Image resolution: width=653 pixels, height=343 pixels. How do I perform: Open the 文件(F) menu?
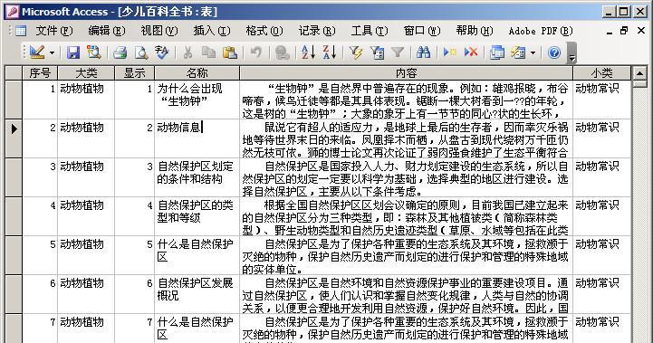pos(54,31)
